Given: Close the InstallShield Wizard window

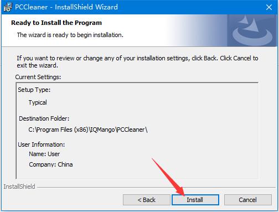Looking at the screenshot, I should pyautogui.click(x=269, y=7).
